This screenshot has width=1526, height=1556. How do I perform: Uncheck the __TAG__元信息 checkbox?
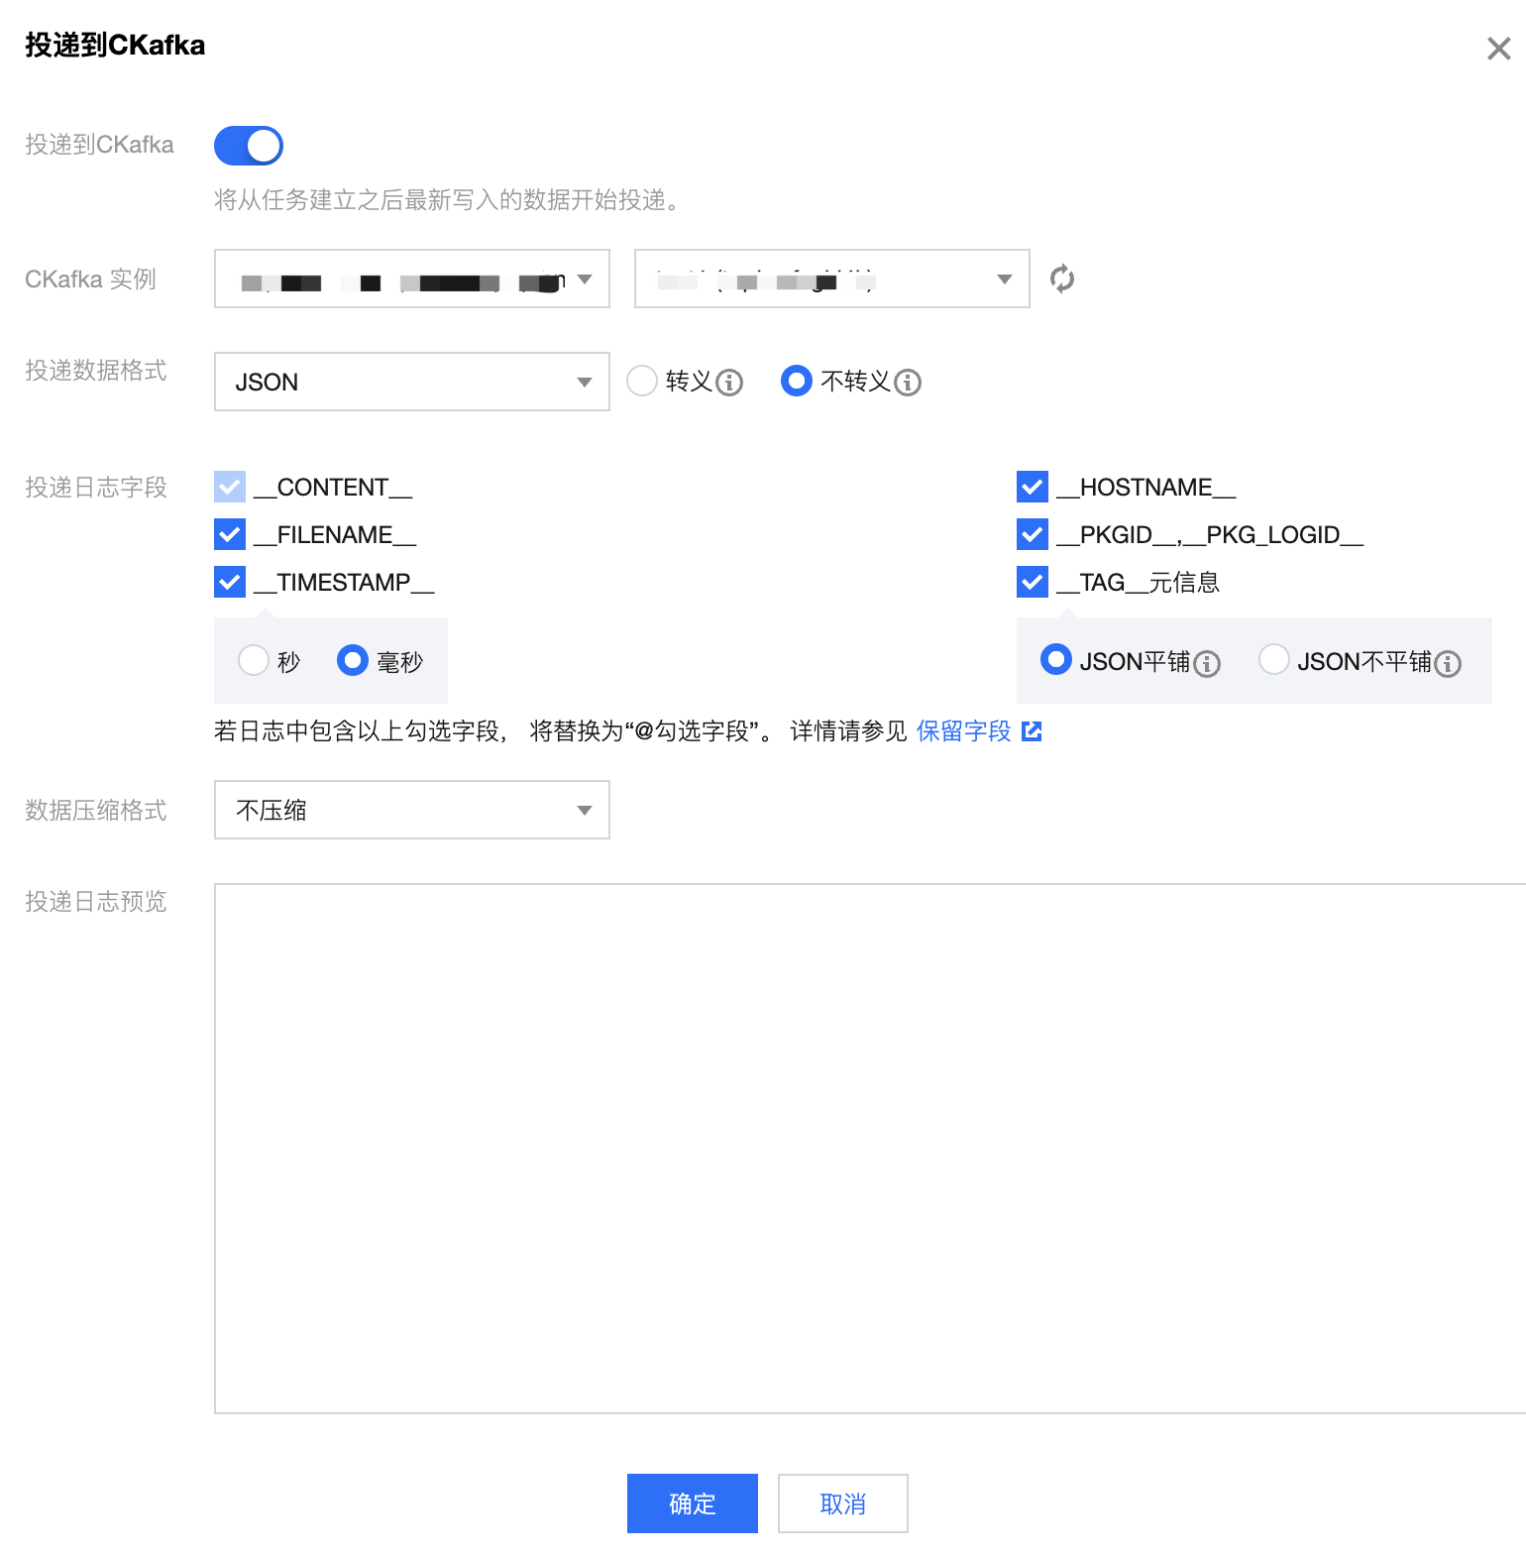tap(1033, 582)
